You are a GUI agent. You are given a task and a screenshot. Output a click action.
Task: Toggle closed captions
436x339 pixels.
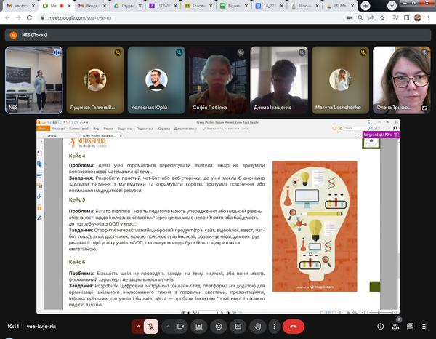238,327
